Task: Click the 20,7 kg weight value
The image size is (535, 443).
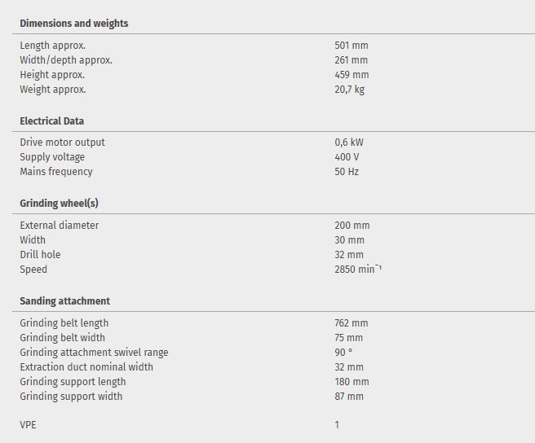Action: [x=349, y=90]
